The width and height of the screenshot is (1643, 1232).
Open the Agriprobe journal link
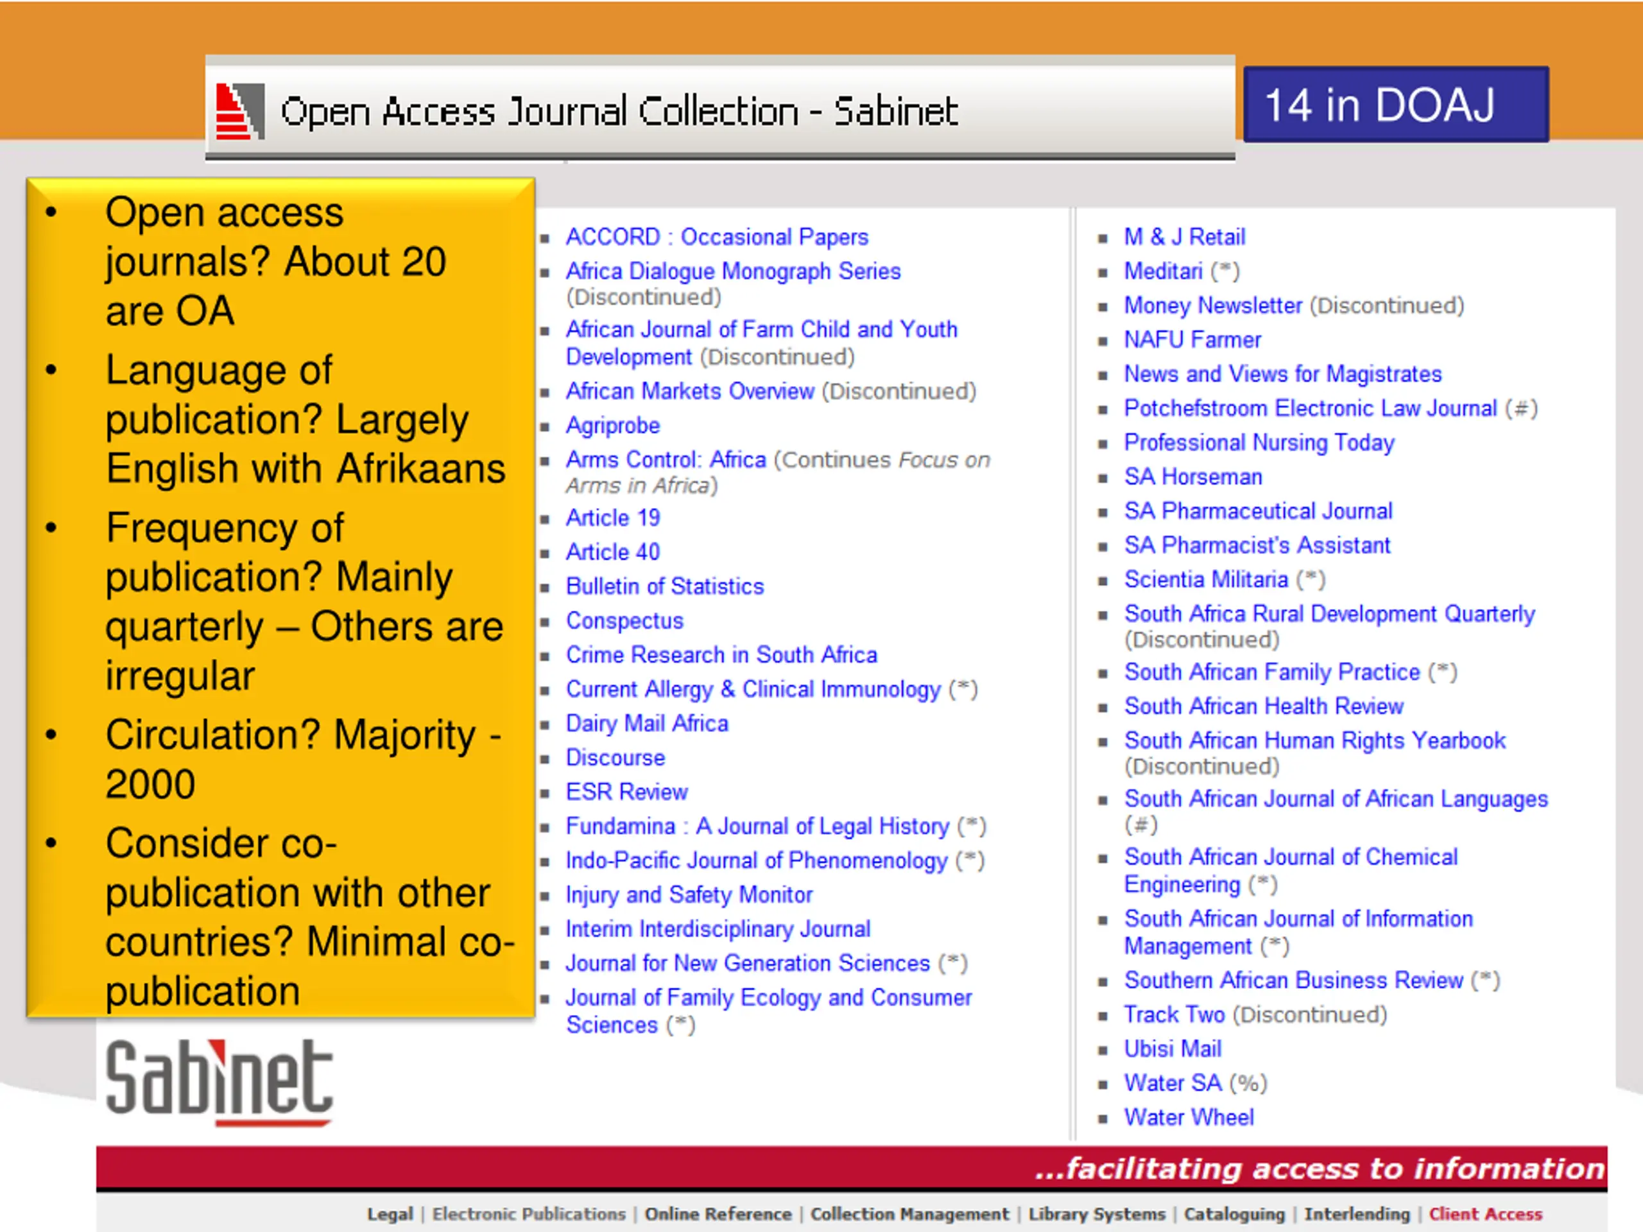click(613, 425)
